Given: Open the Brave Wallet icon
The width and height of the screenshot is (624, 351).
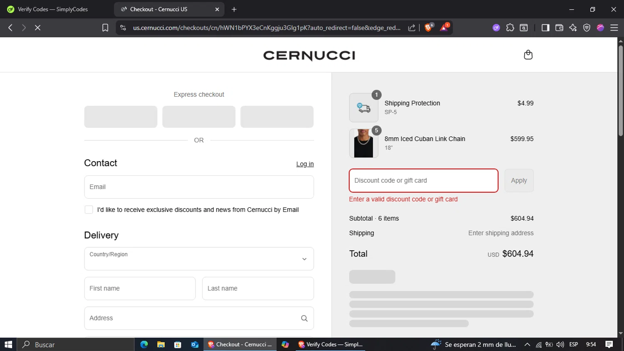Looking at the screenshot, I should click(x=559, y=27).
